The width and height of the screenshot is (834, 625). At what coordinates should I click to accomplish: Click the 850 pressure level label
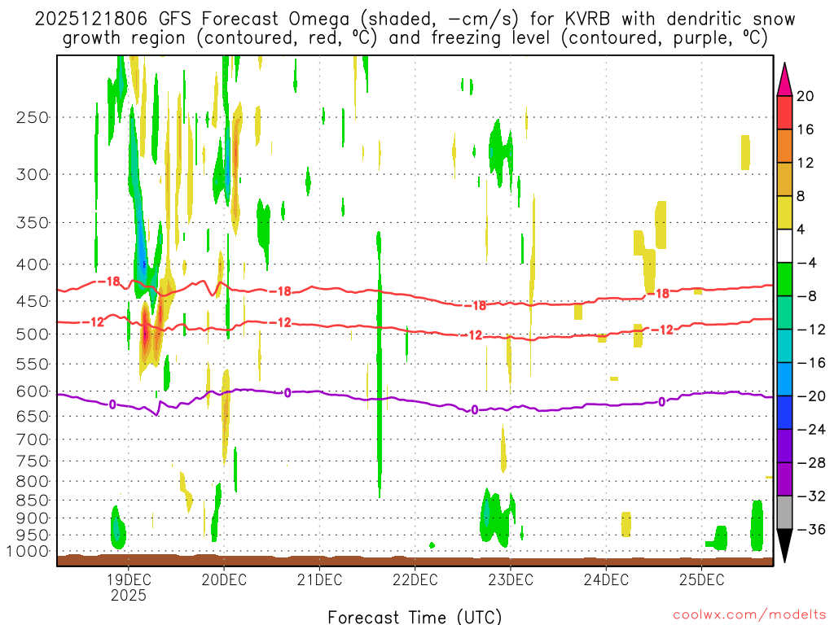click(x=33, y=500)
